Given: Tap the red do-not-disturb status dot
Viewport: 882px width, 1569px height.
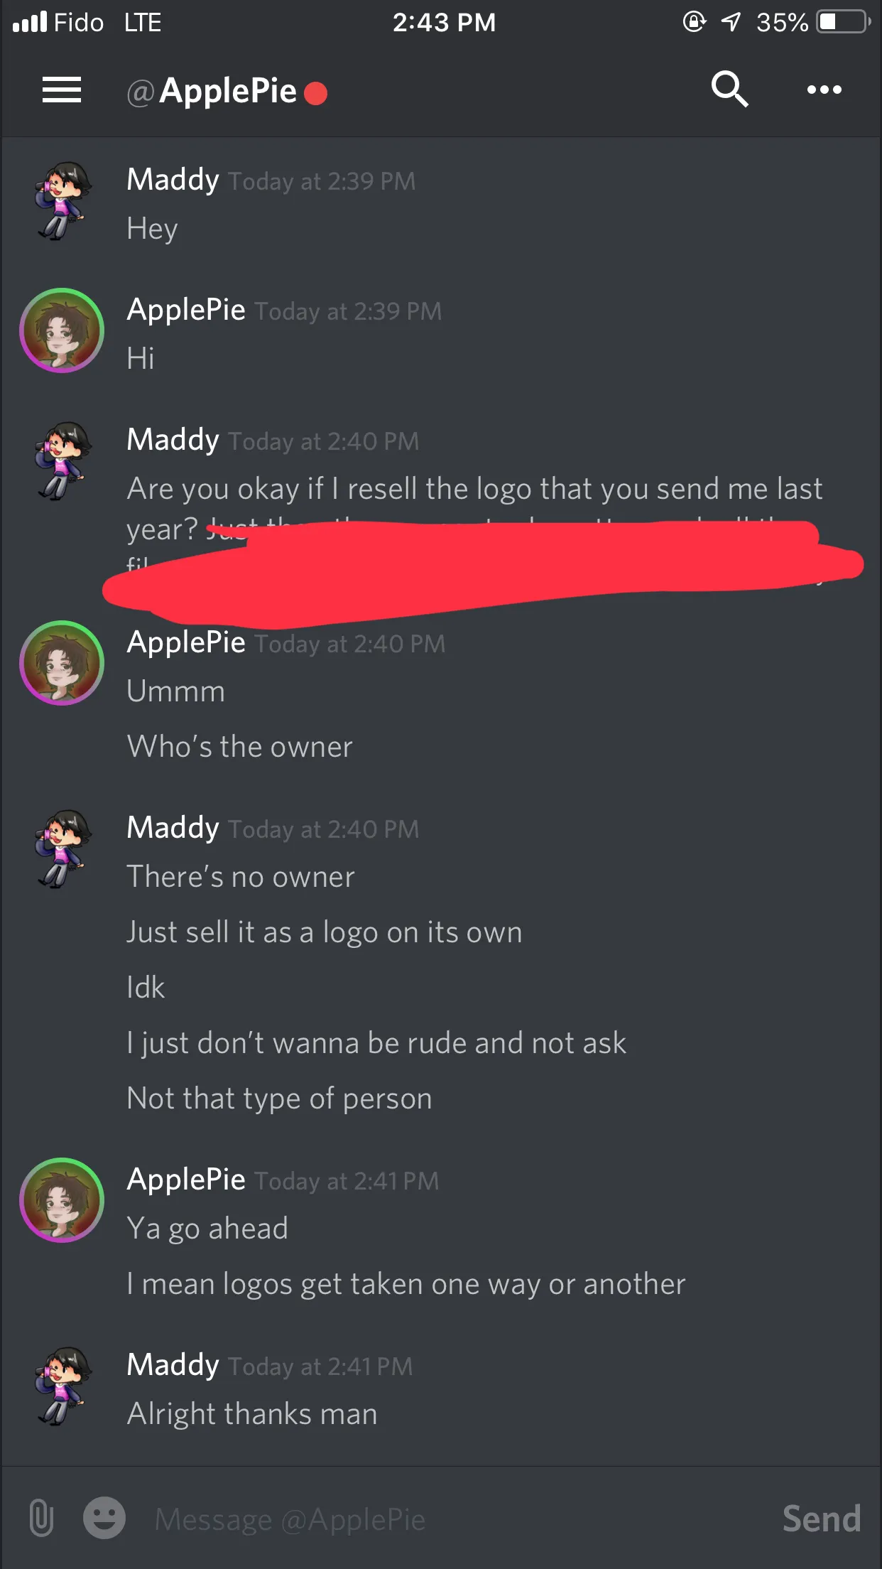Looking at the screenshot, I should point(315,93).
